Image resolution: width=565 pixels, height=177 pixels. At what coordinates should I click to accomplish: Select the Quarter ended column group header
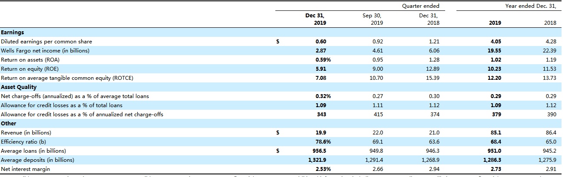click(x=426, y=6)
